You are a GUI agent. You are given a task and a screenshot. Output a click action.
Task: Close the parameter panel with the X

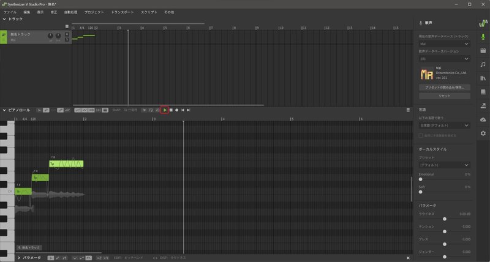click(x=408, y=258)
